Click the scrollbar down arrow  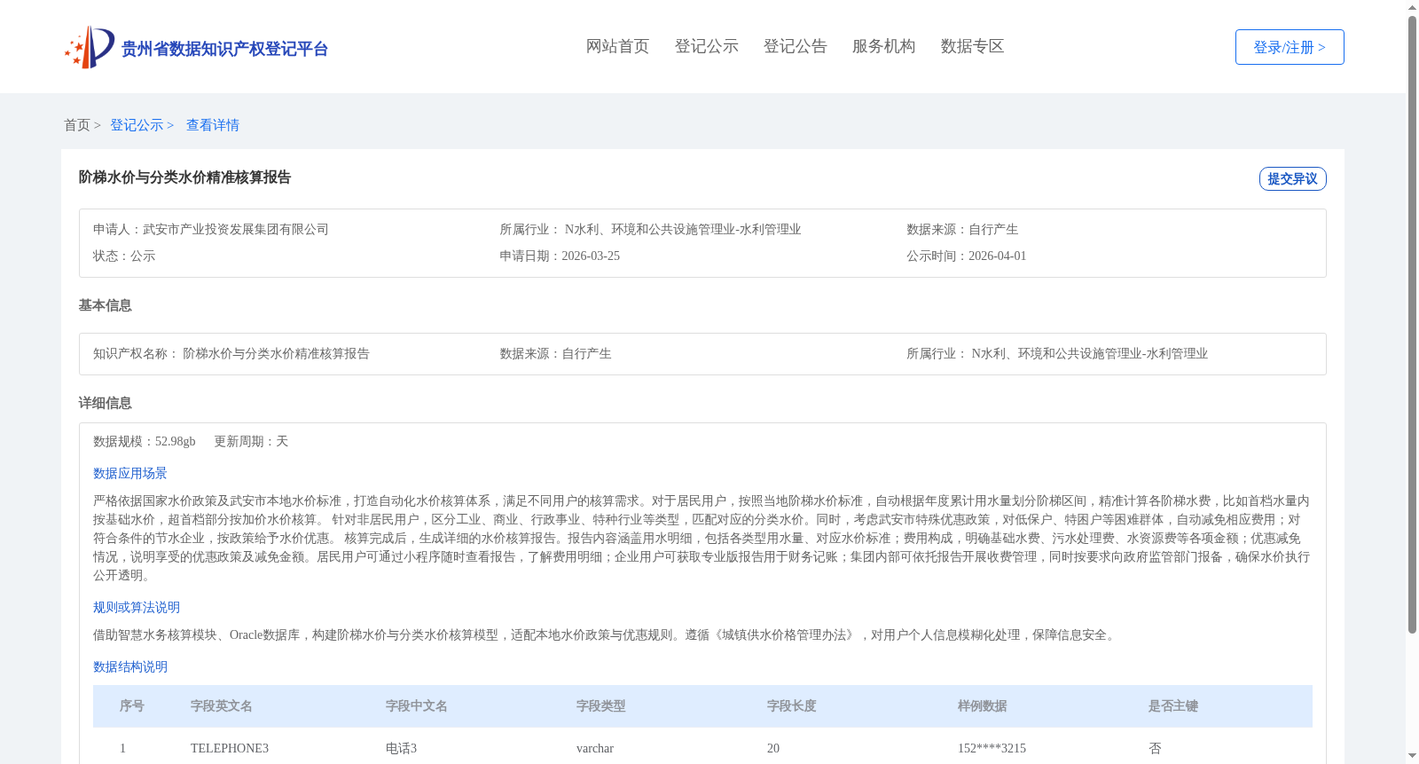(1412, 756)
